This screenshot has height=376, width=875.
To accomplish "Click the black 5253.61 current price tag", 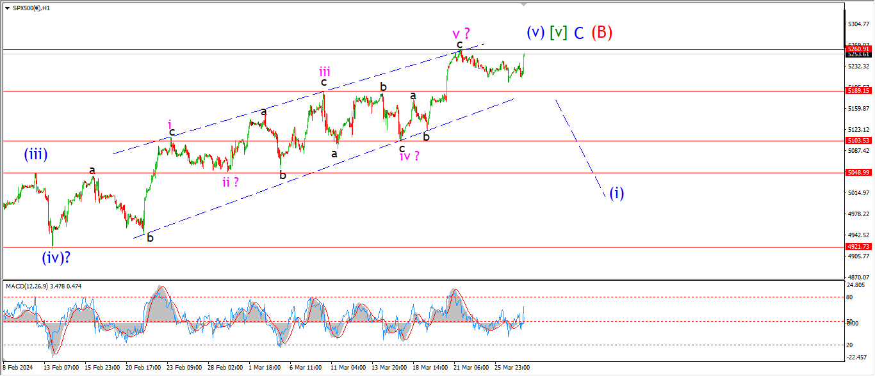I will click(x=858, y=54).
